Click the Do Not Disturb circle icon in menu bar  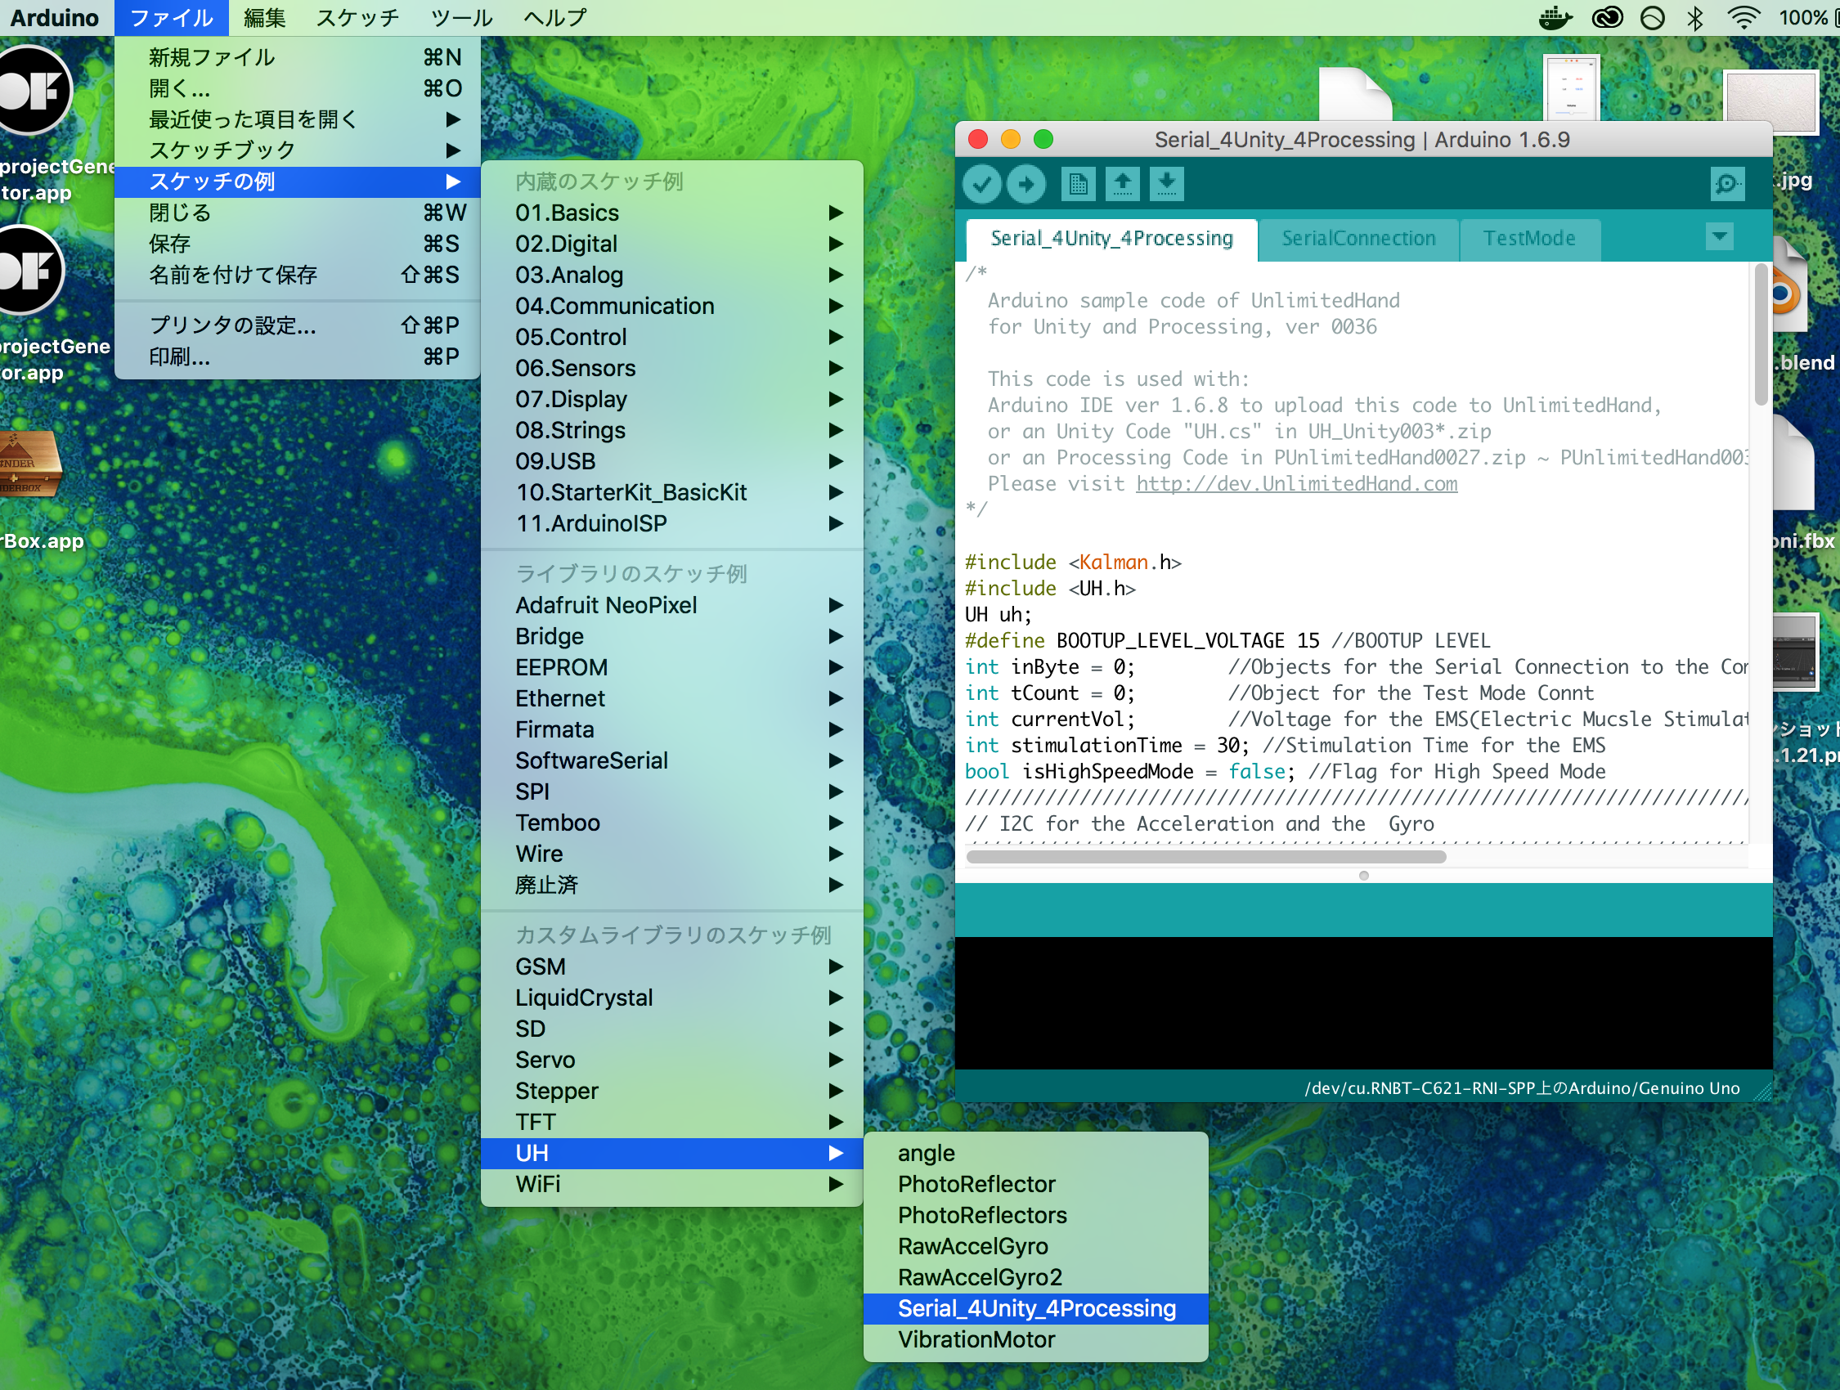1652,17
